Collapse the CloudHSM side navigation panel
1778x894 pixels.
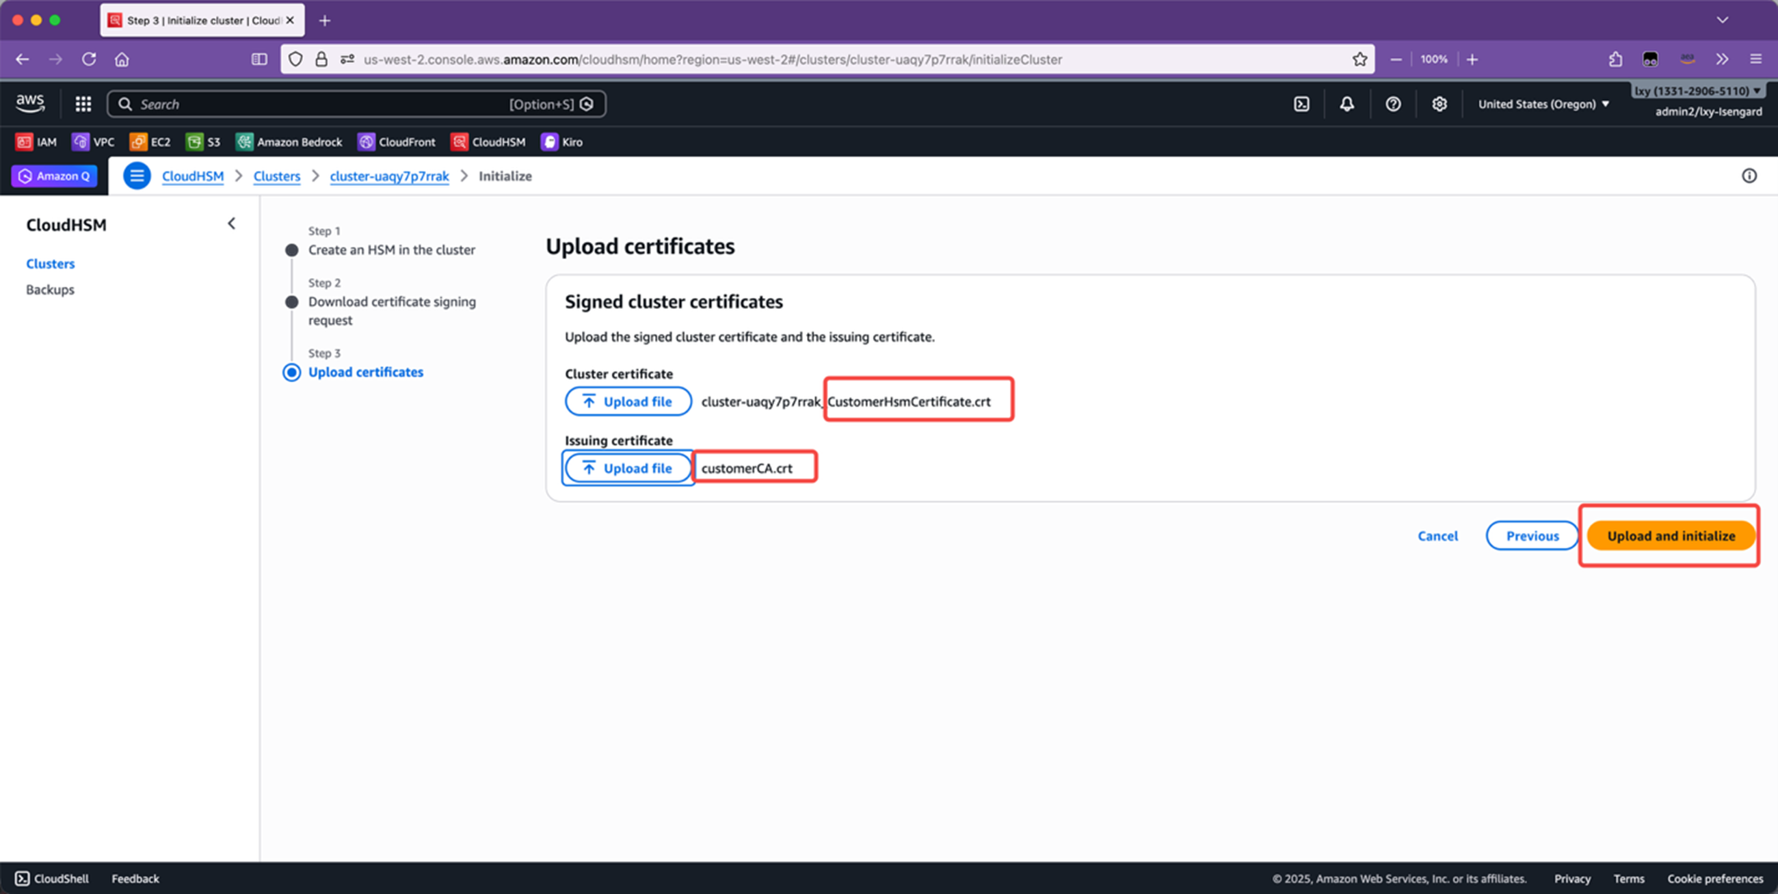click(x=231, y=223)
